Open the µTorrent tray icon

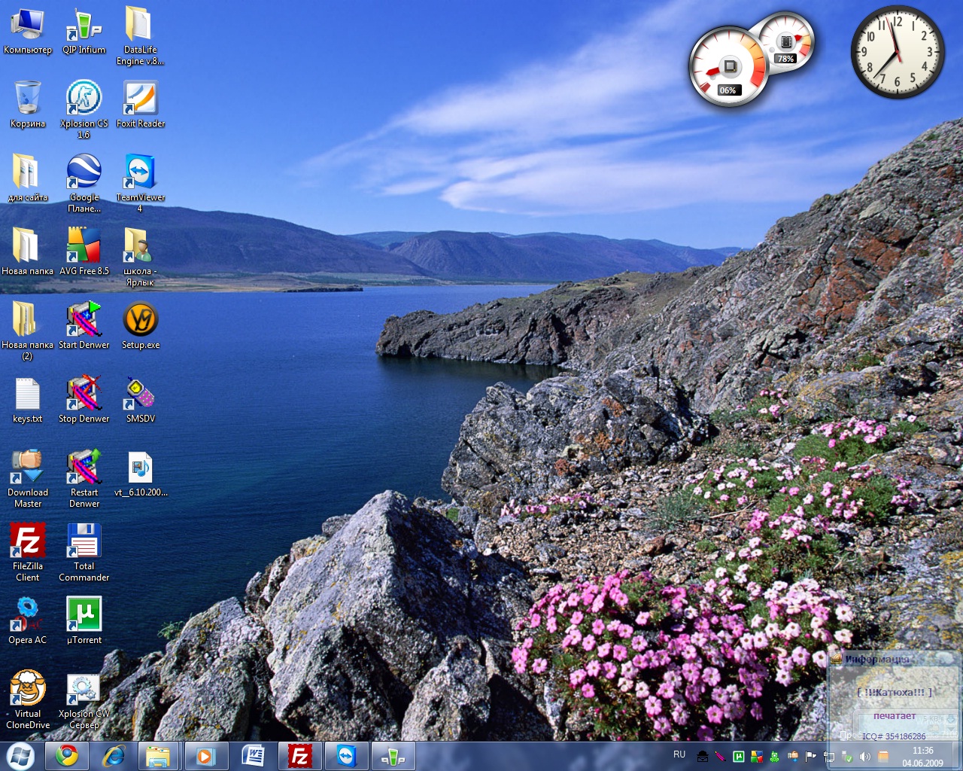click(x=739, y=757)
